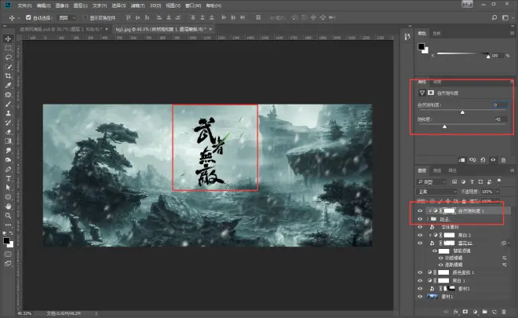Enable the 显示变换控件 checkbox

86,17
